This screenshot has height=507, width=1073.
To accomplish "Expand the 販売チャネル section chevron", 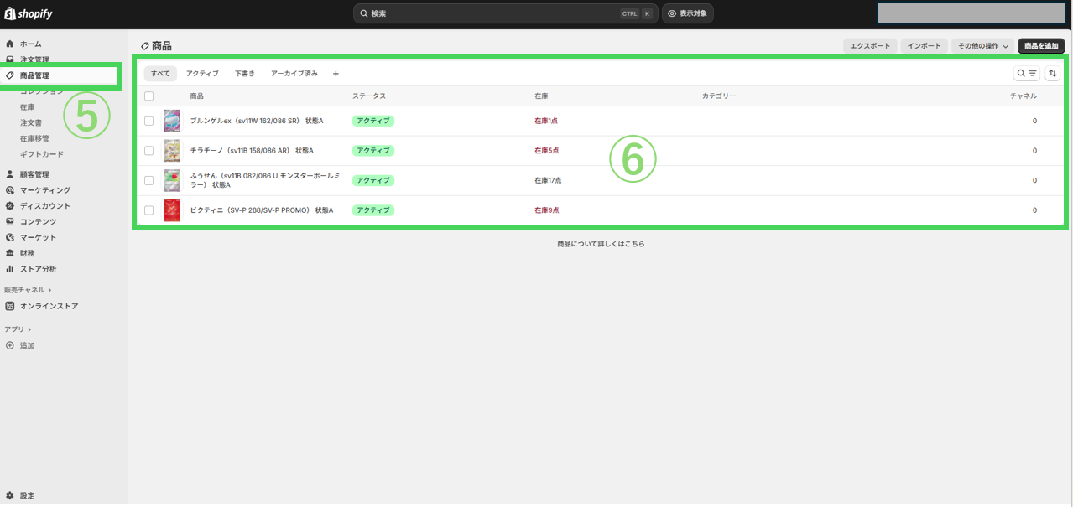I will point(50,290).
